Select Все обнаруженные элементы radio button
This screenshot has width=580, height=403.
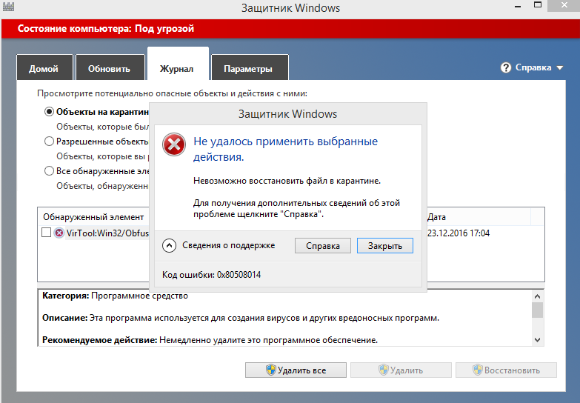tap(49, 171)
